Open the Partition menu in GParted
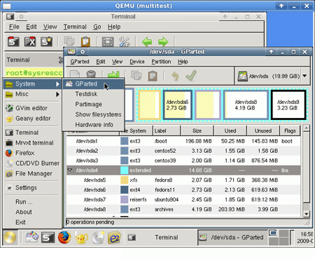315x259 pixels. click(161, 62)
